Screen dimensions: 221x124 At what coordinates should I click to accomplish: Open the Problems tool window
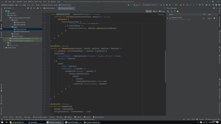[x=68, y=117]
